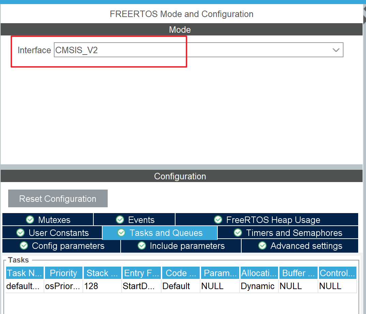The width and height of the screenshot is (366, 314).
Task: Click the Priority column header
Action: (63, 273)
